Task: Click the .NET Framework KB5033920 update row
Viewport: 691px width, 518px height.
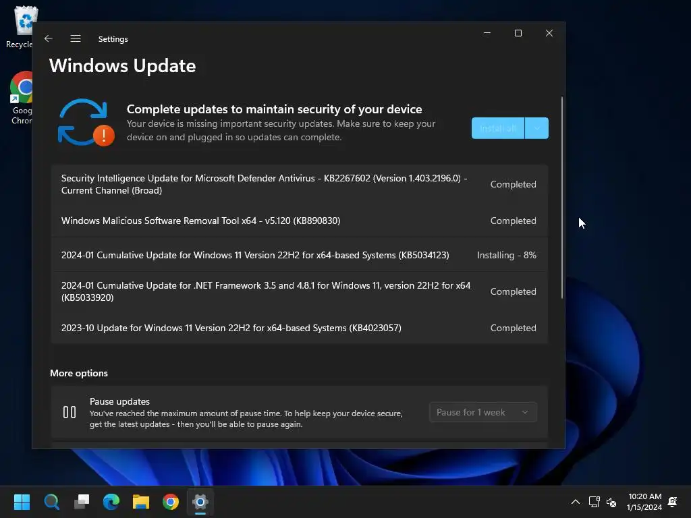Action: pos(299,291)
